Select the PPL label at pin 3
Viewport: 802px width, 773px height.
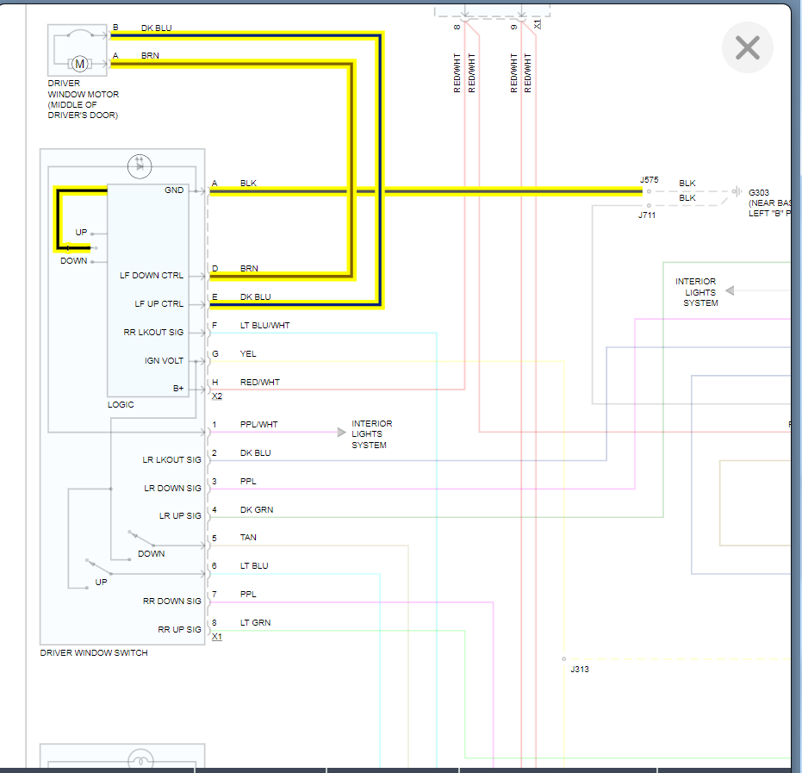click(x=248, y=482)
